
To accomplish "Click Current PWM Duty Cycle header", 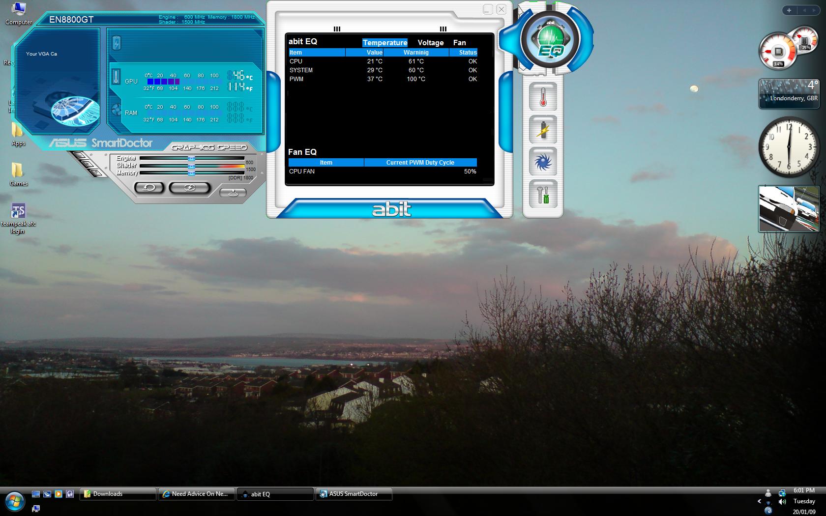I will 420,163.
